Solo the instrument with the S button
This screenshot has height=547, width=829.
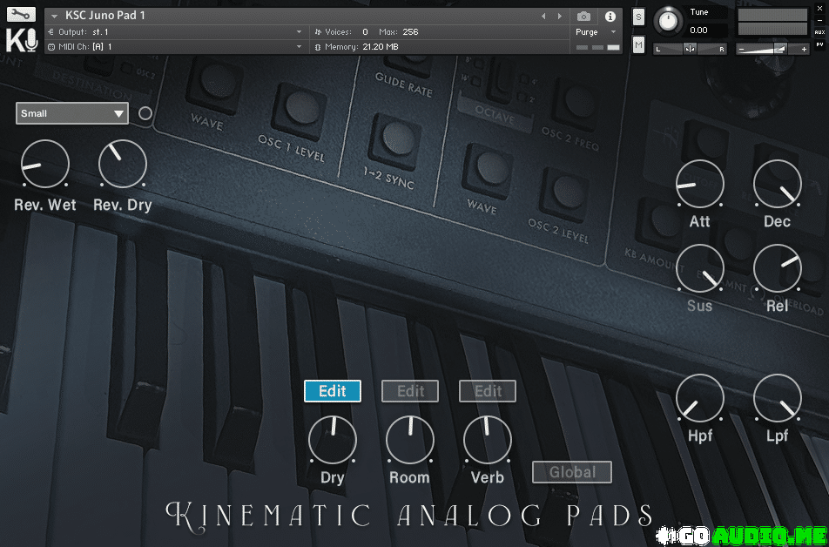click(x=638, y=17)
